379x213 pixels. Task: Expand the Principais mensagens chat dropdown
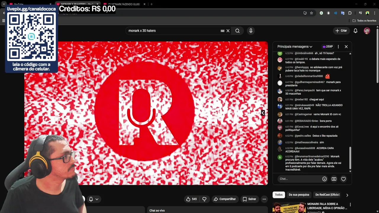(295, 47)
